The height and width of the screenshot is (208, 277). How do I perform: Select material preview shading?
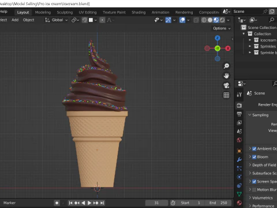[x=216, y=20]
